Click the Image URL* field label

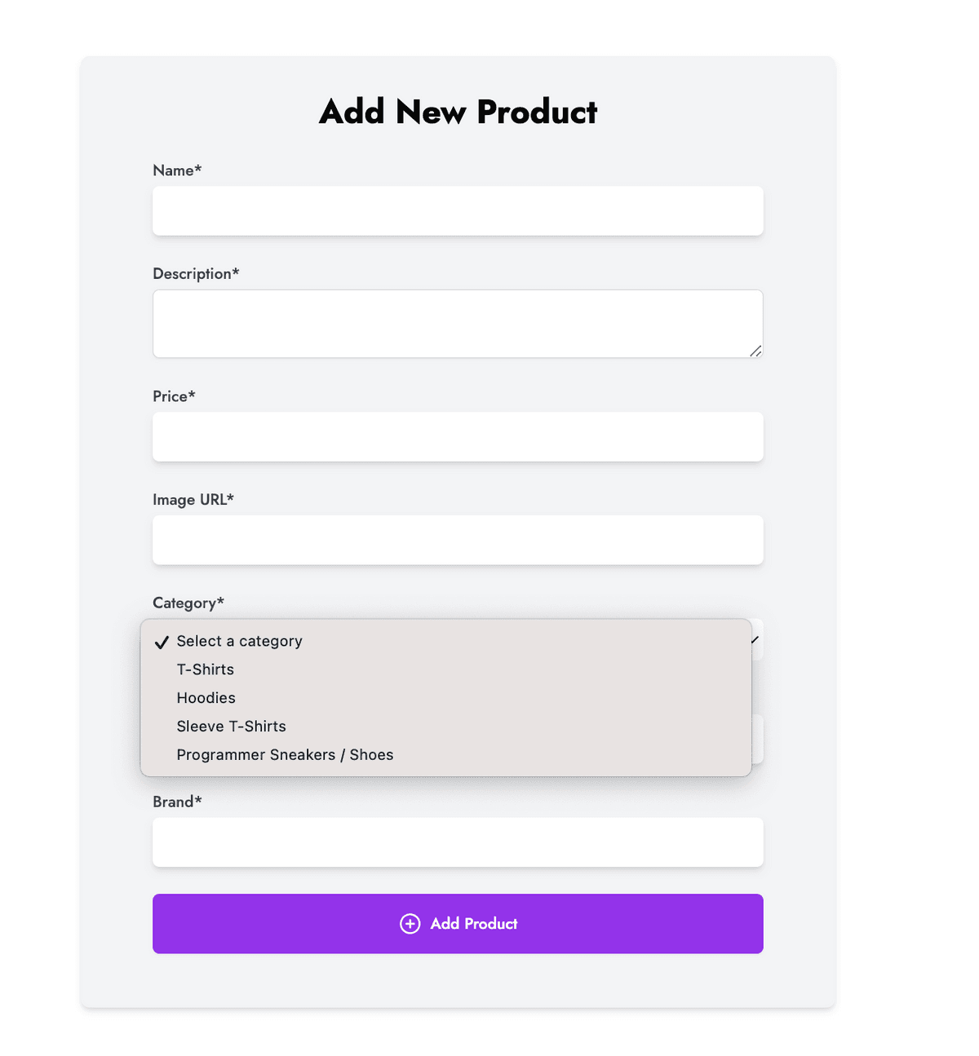(193, 500)
